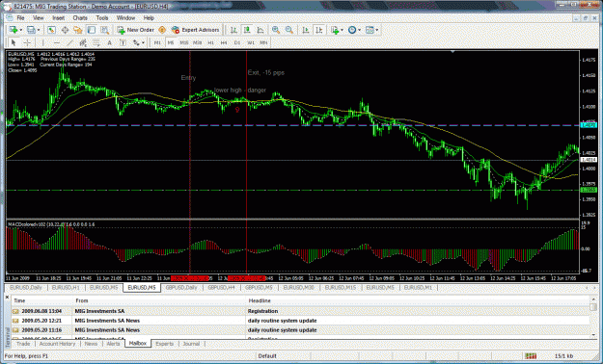Select the Fibonacci Retracement tool

[96, 42]
